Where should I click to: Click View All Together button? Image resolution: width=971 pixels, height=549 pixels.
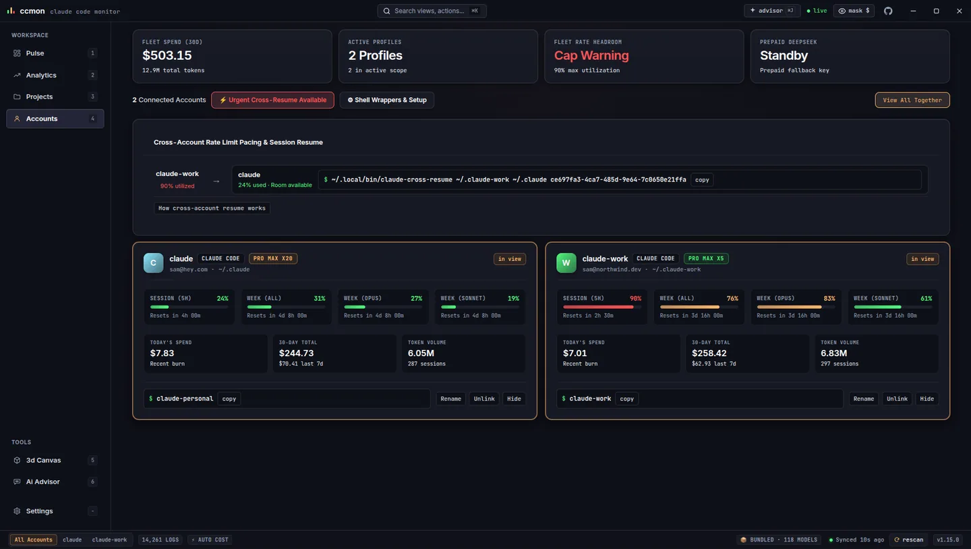tap(912, 100)
